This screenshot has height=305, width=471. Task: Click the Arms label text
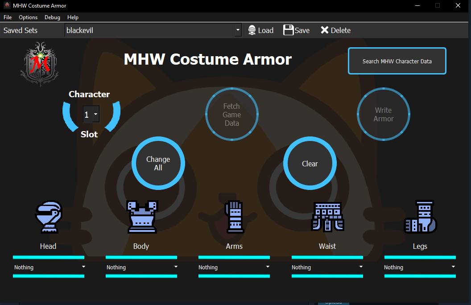(x=234, y=246)
